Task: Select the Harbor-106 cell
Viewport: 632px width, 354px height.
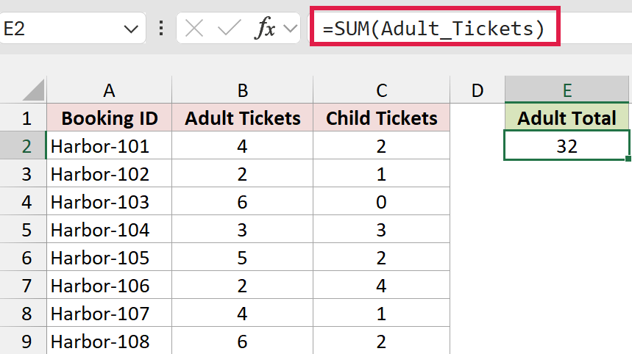Action: (x=109, y=285)
